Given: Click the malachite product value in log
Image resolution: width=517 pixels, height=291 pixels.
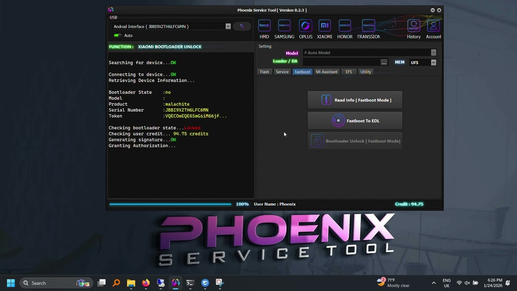Looking at the screenshot, I should click(177, 104).
